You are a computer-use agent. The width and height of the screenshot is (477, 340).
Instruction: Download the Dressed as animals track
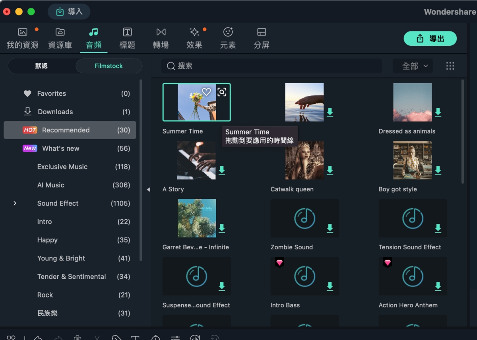pyautogui.click(x=438, y=112)
